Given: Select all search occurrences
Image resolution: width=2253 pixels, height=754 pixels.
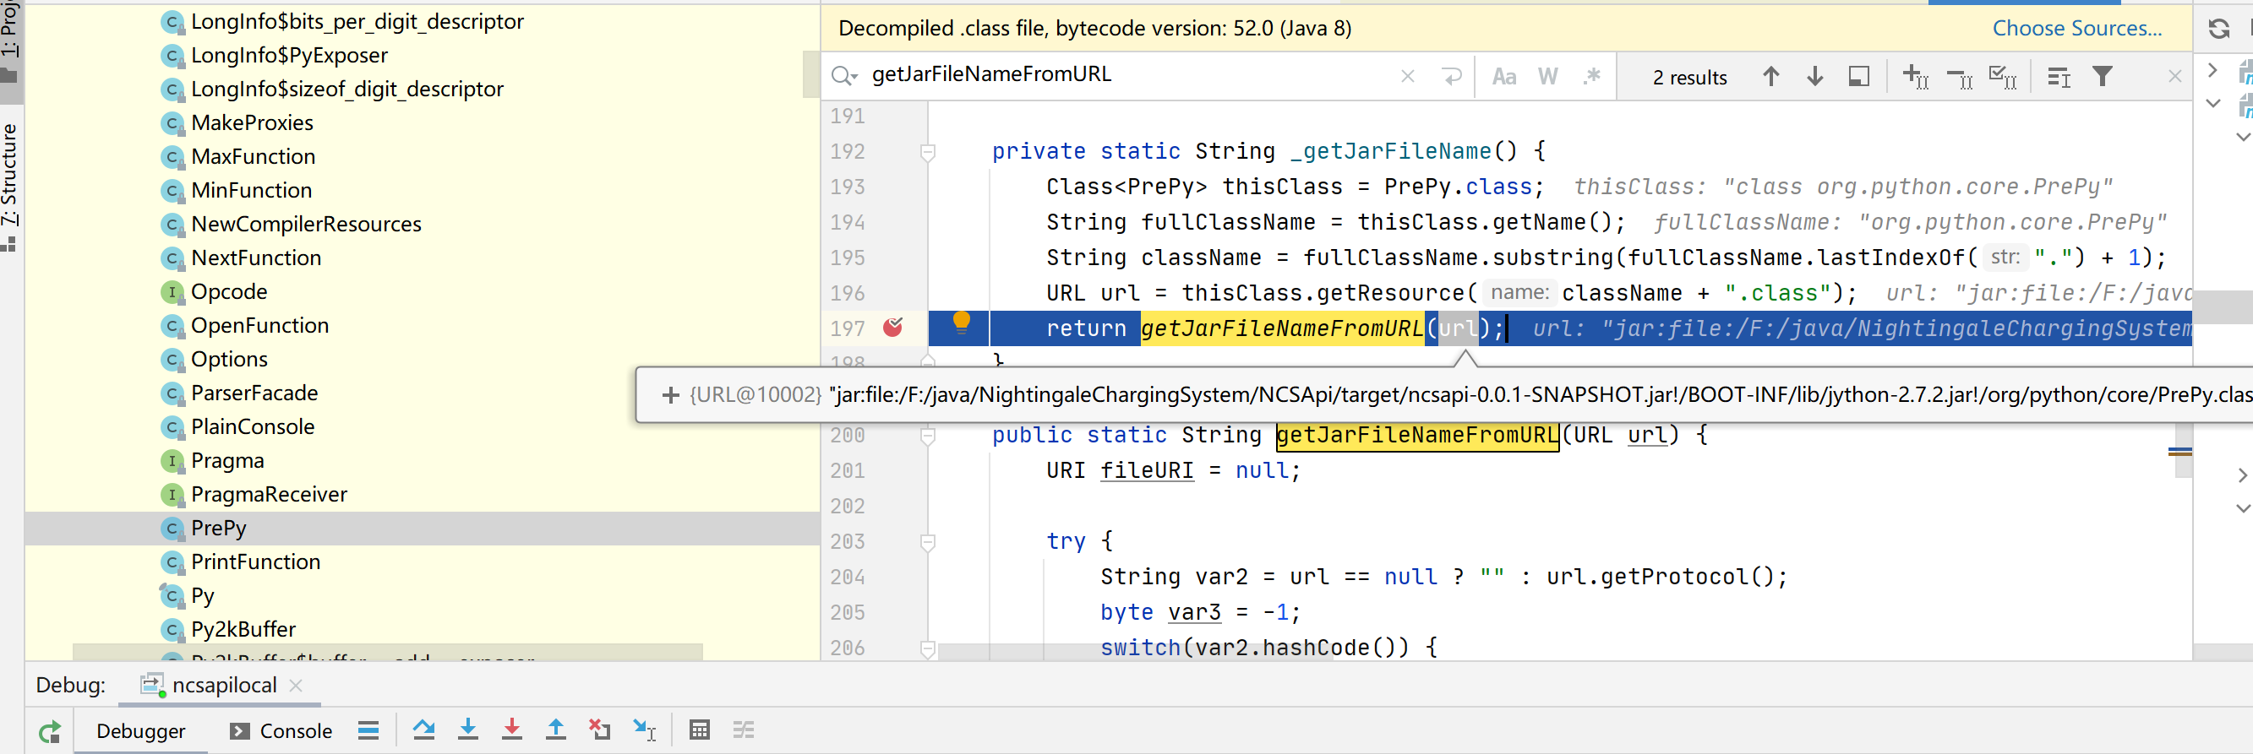Looking at the screenshot, I should 2003,77.
